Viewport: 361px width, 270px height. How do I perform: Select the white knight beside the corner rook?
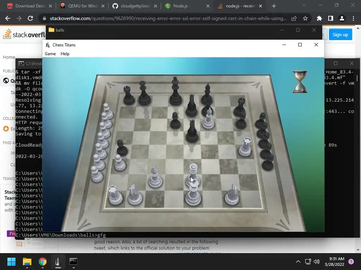click(135, 194)
